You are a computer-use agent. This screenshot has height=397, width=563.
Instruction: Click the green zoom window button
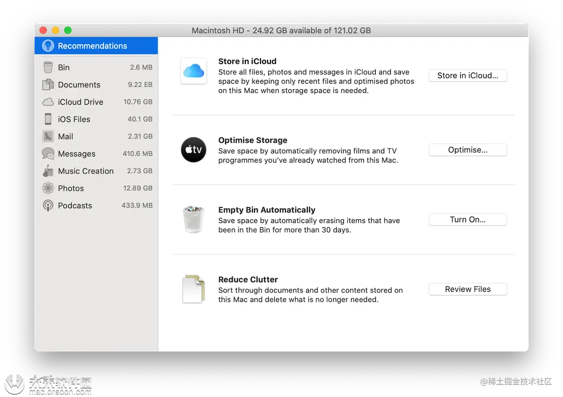pyautogui.click(x=68, y=30)
